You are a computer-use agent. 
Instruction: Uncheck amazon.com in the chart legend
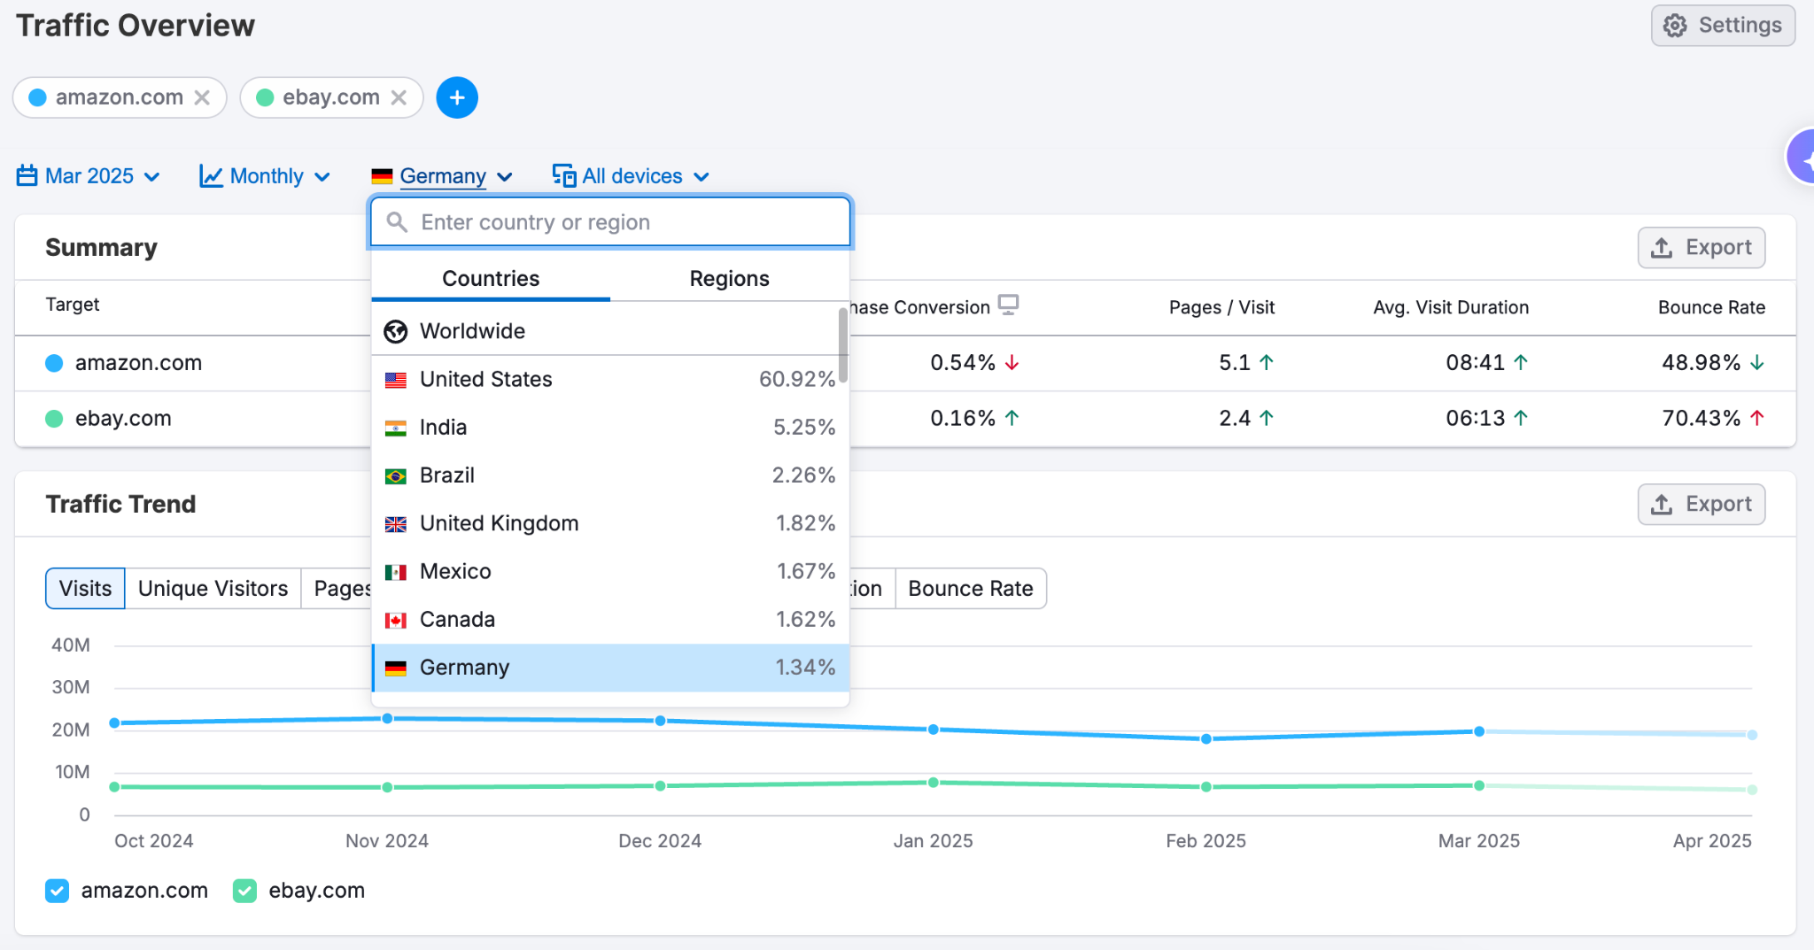pos(57,891)
